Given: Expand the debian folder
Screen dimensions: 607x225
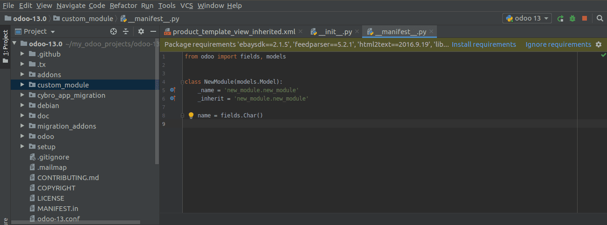Looking at the screenshot, I should pos(23,105).
